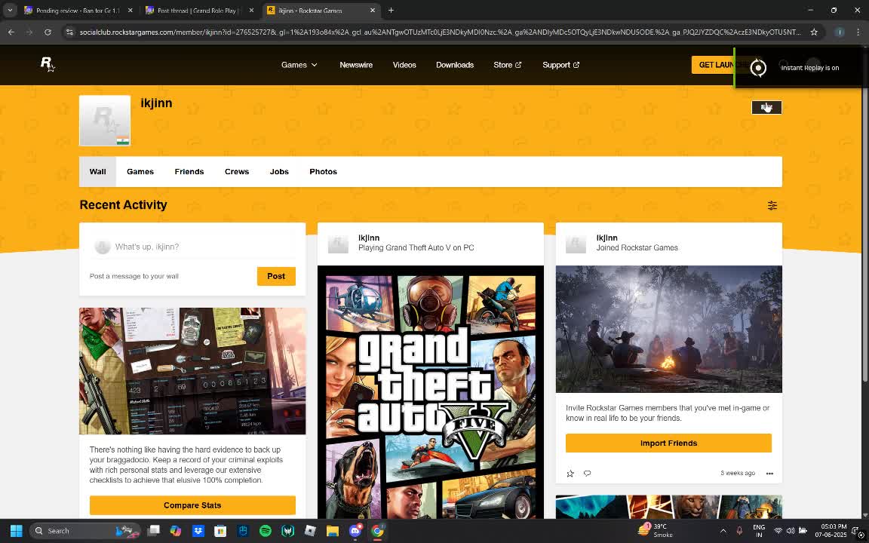This screenshot has width=869, height=543.
Task: Click ikjinn name on Joined Rockstar Games card
Action: [x=606, y=238]
